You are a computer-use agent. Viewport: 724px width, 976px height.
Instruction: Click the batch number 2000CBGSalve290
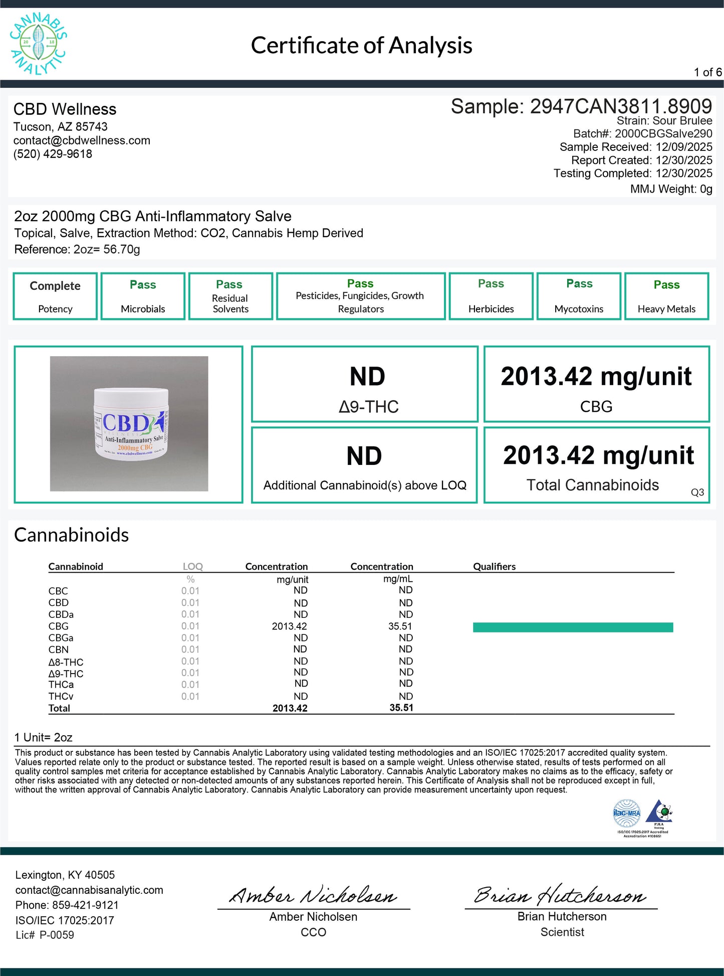coord(663,134)
